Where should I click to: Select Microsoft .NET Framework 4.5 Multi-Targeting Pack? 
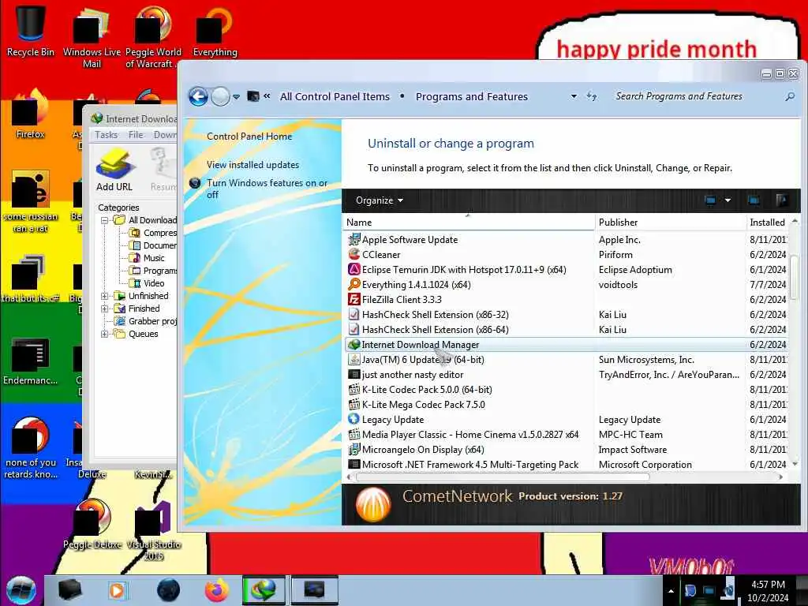(x=566, y=464)
